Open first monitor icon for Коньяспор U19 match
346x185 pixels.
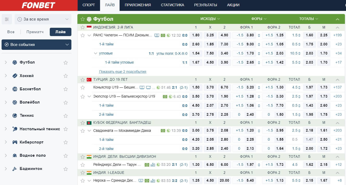pyautogui.click(x=142, y=87)
